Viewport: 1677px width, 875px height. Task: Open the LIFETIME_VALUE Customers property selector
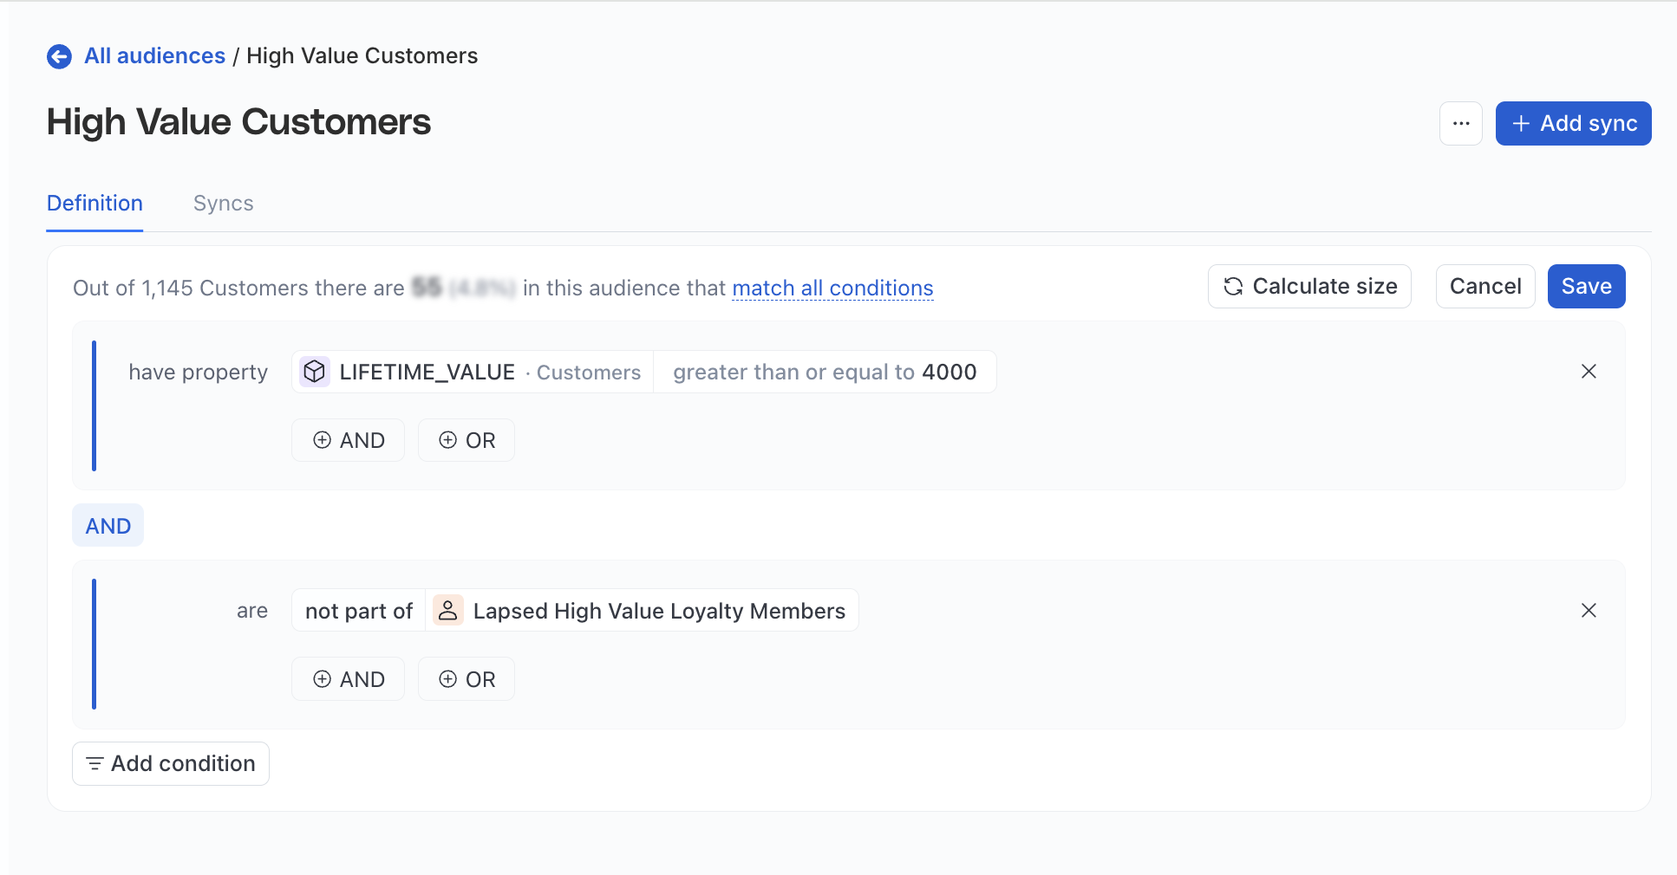[471, 372]
